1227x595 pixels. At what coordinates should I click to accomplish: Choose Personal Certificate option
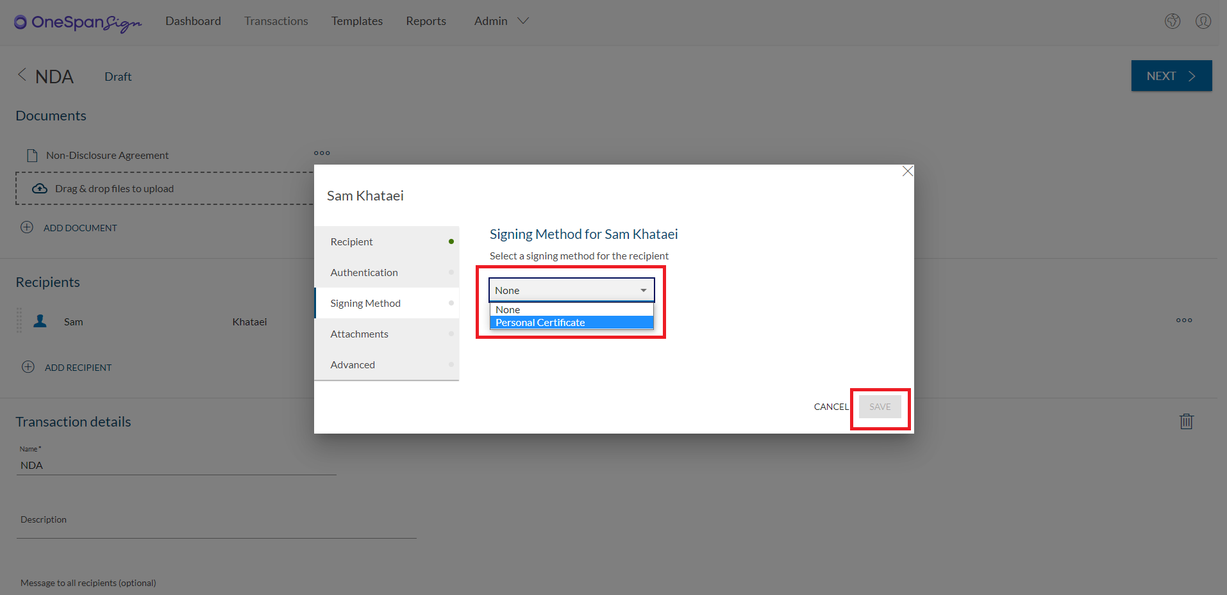[x=572, y=323]
